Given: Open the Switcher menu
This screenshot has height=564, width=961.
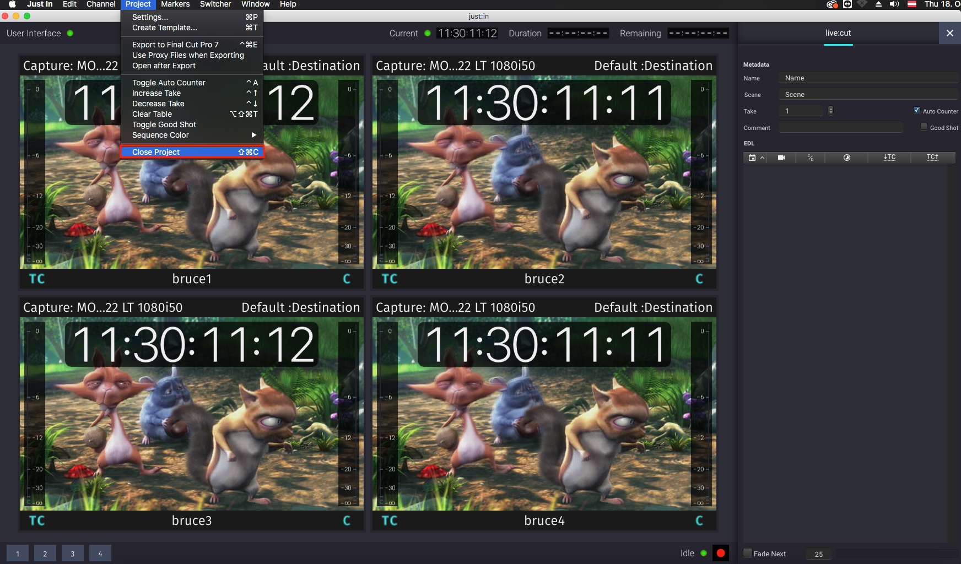Looking at the screenshot, I should [215, 4].
